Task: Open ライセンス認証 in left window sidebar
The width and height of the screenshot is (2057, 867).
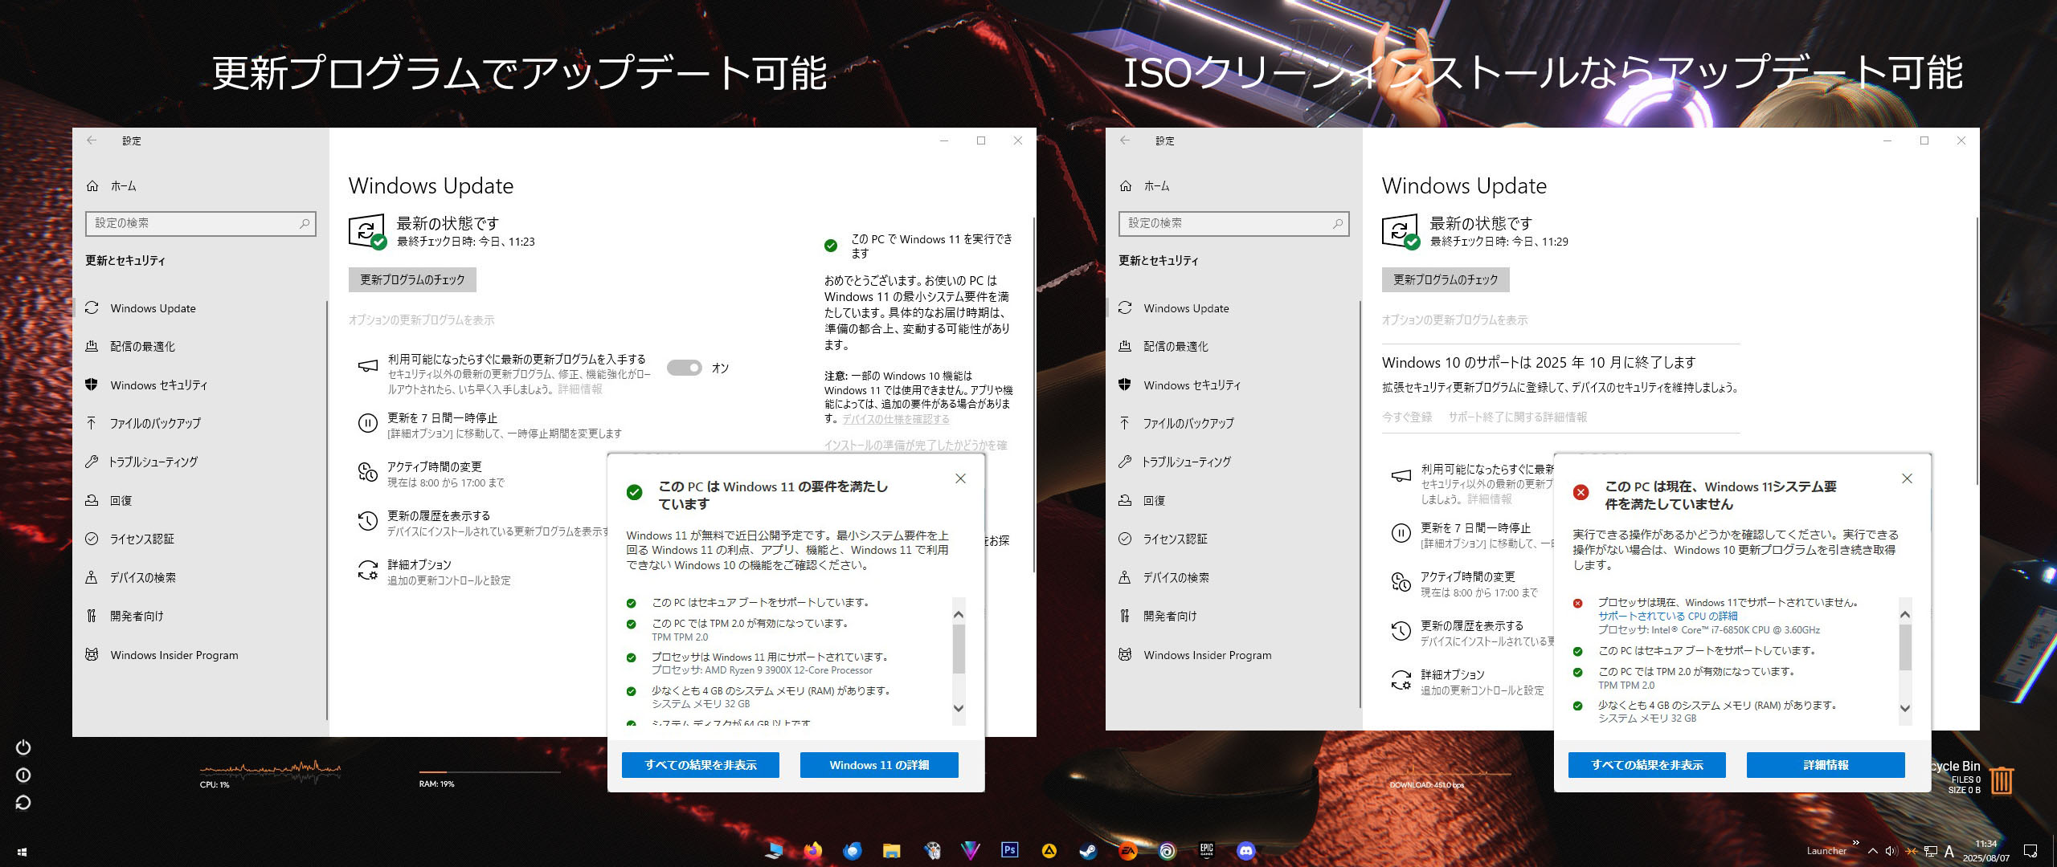Action: pyautogui.click(x=199, y=539)
